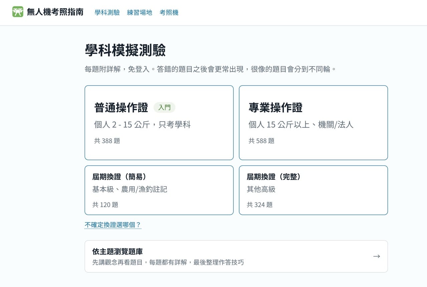This screenshot has height=287, width=427.
Task: Select 考照機 in the top navigation
Action: point(169,12)
